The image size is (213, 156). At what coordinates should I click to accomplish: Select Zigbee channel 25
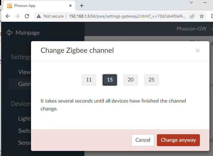pos(152,80)
